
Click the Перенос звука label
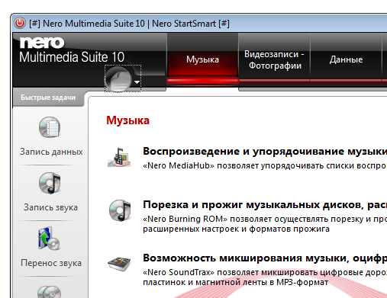tap(51, 263)
